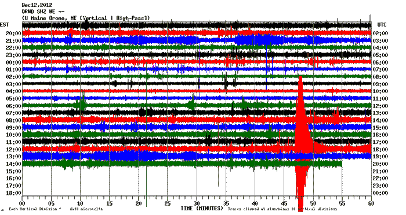Select the '23:00' EST time label

click(13, 55)
